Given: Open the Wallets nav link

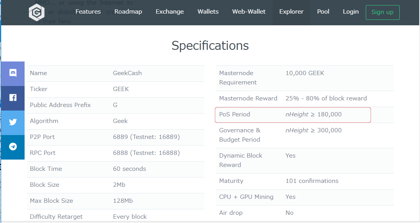Looking at the screenshot, I should tap(208, 12).
